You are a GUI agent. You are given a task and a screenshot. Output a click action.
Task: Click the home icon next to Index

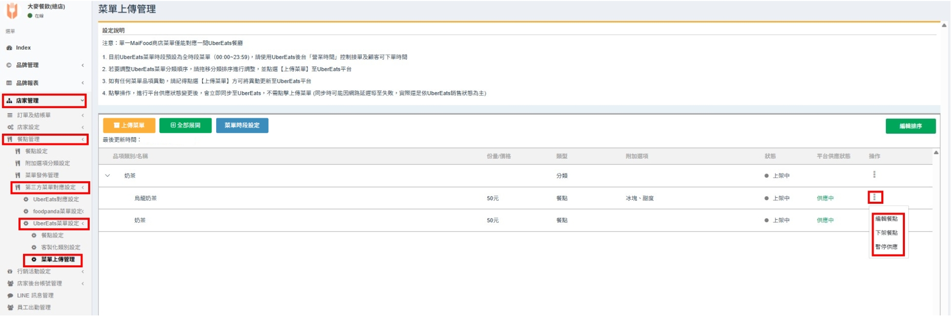(9, 48)
